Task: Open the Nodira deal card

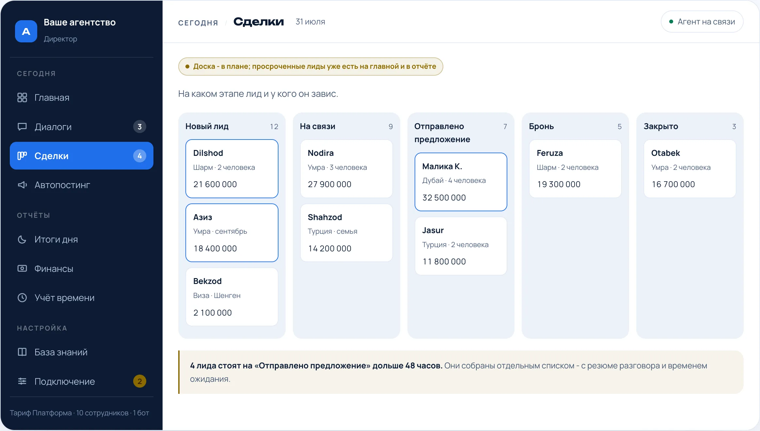Action: point(346,169)
